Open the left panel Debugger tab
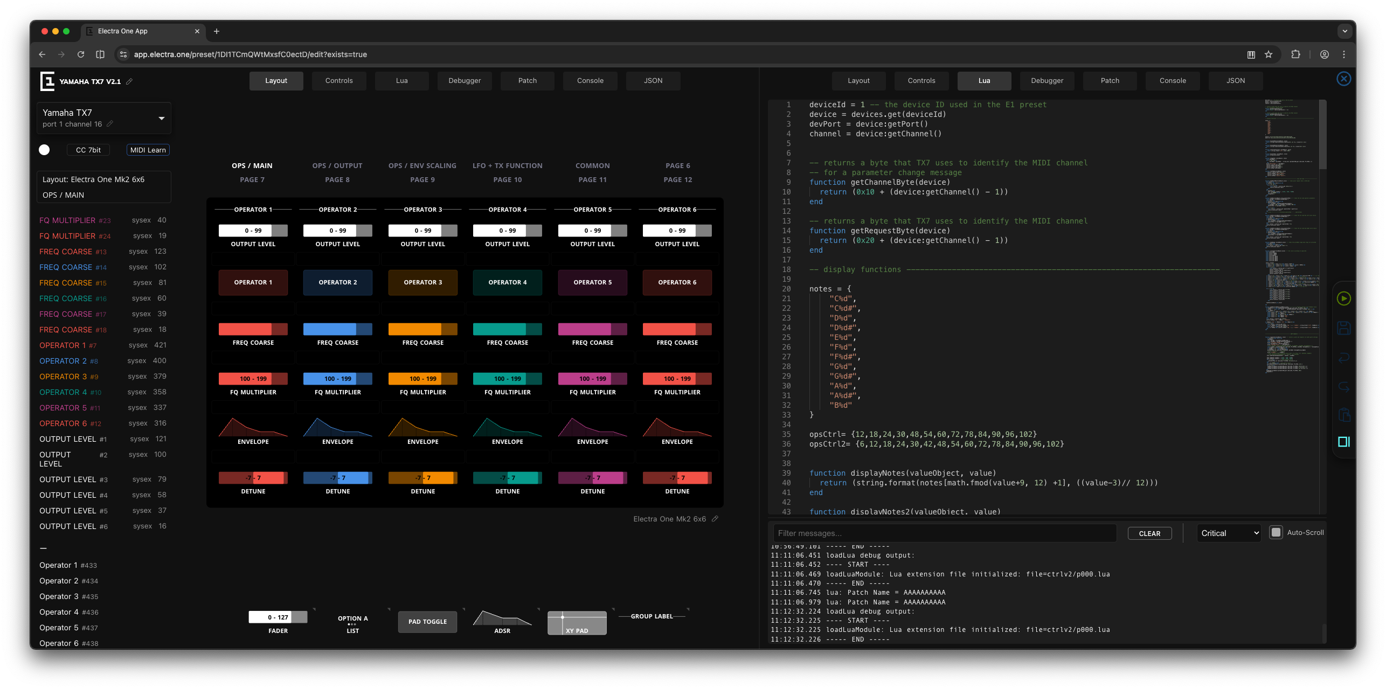 pyautogui.click(x=465, y=81)
